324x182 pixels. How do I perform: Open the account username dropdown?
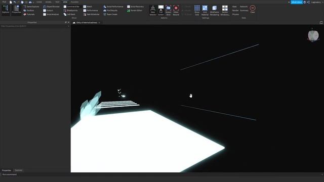click(317, 2)
